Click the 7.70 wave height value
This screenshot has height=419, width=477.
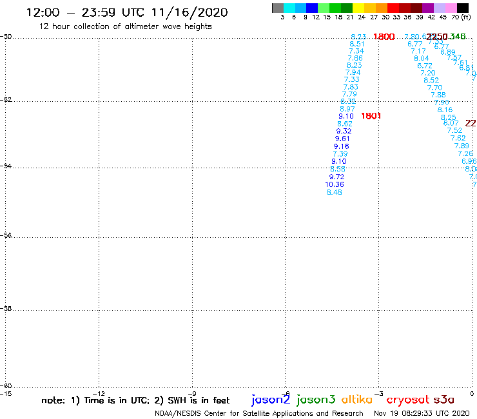[434, 88]
